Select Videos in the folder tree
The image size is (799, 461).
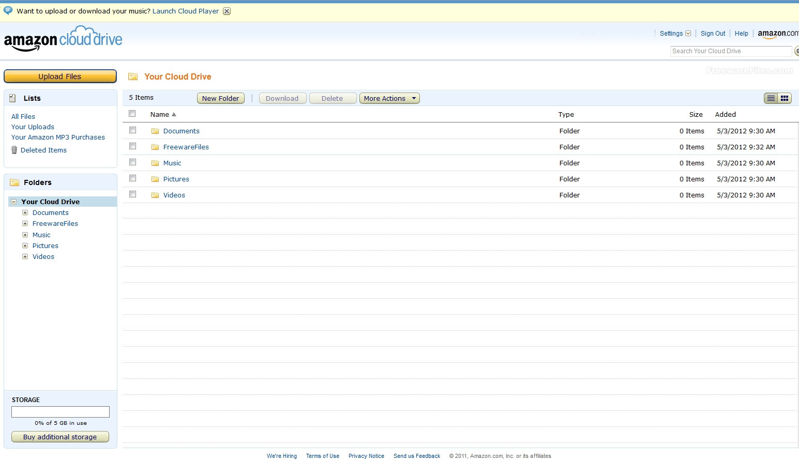pyautogui.click(x=43, y=257)
